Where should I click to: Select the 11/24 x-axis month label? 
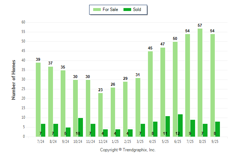[90, 141]
